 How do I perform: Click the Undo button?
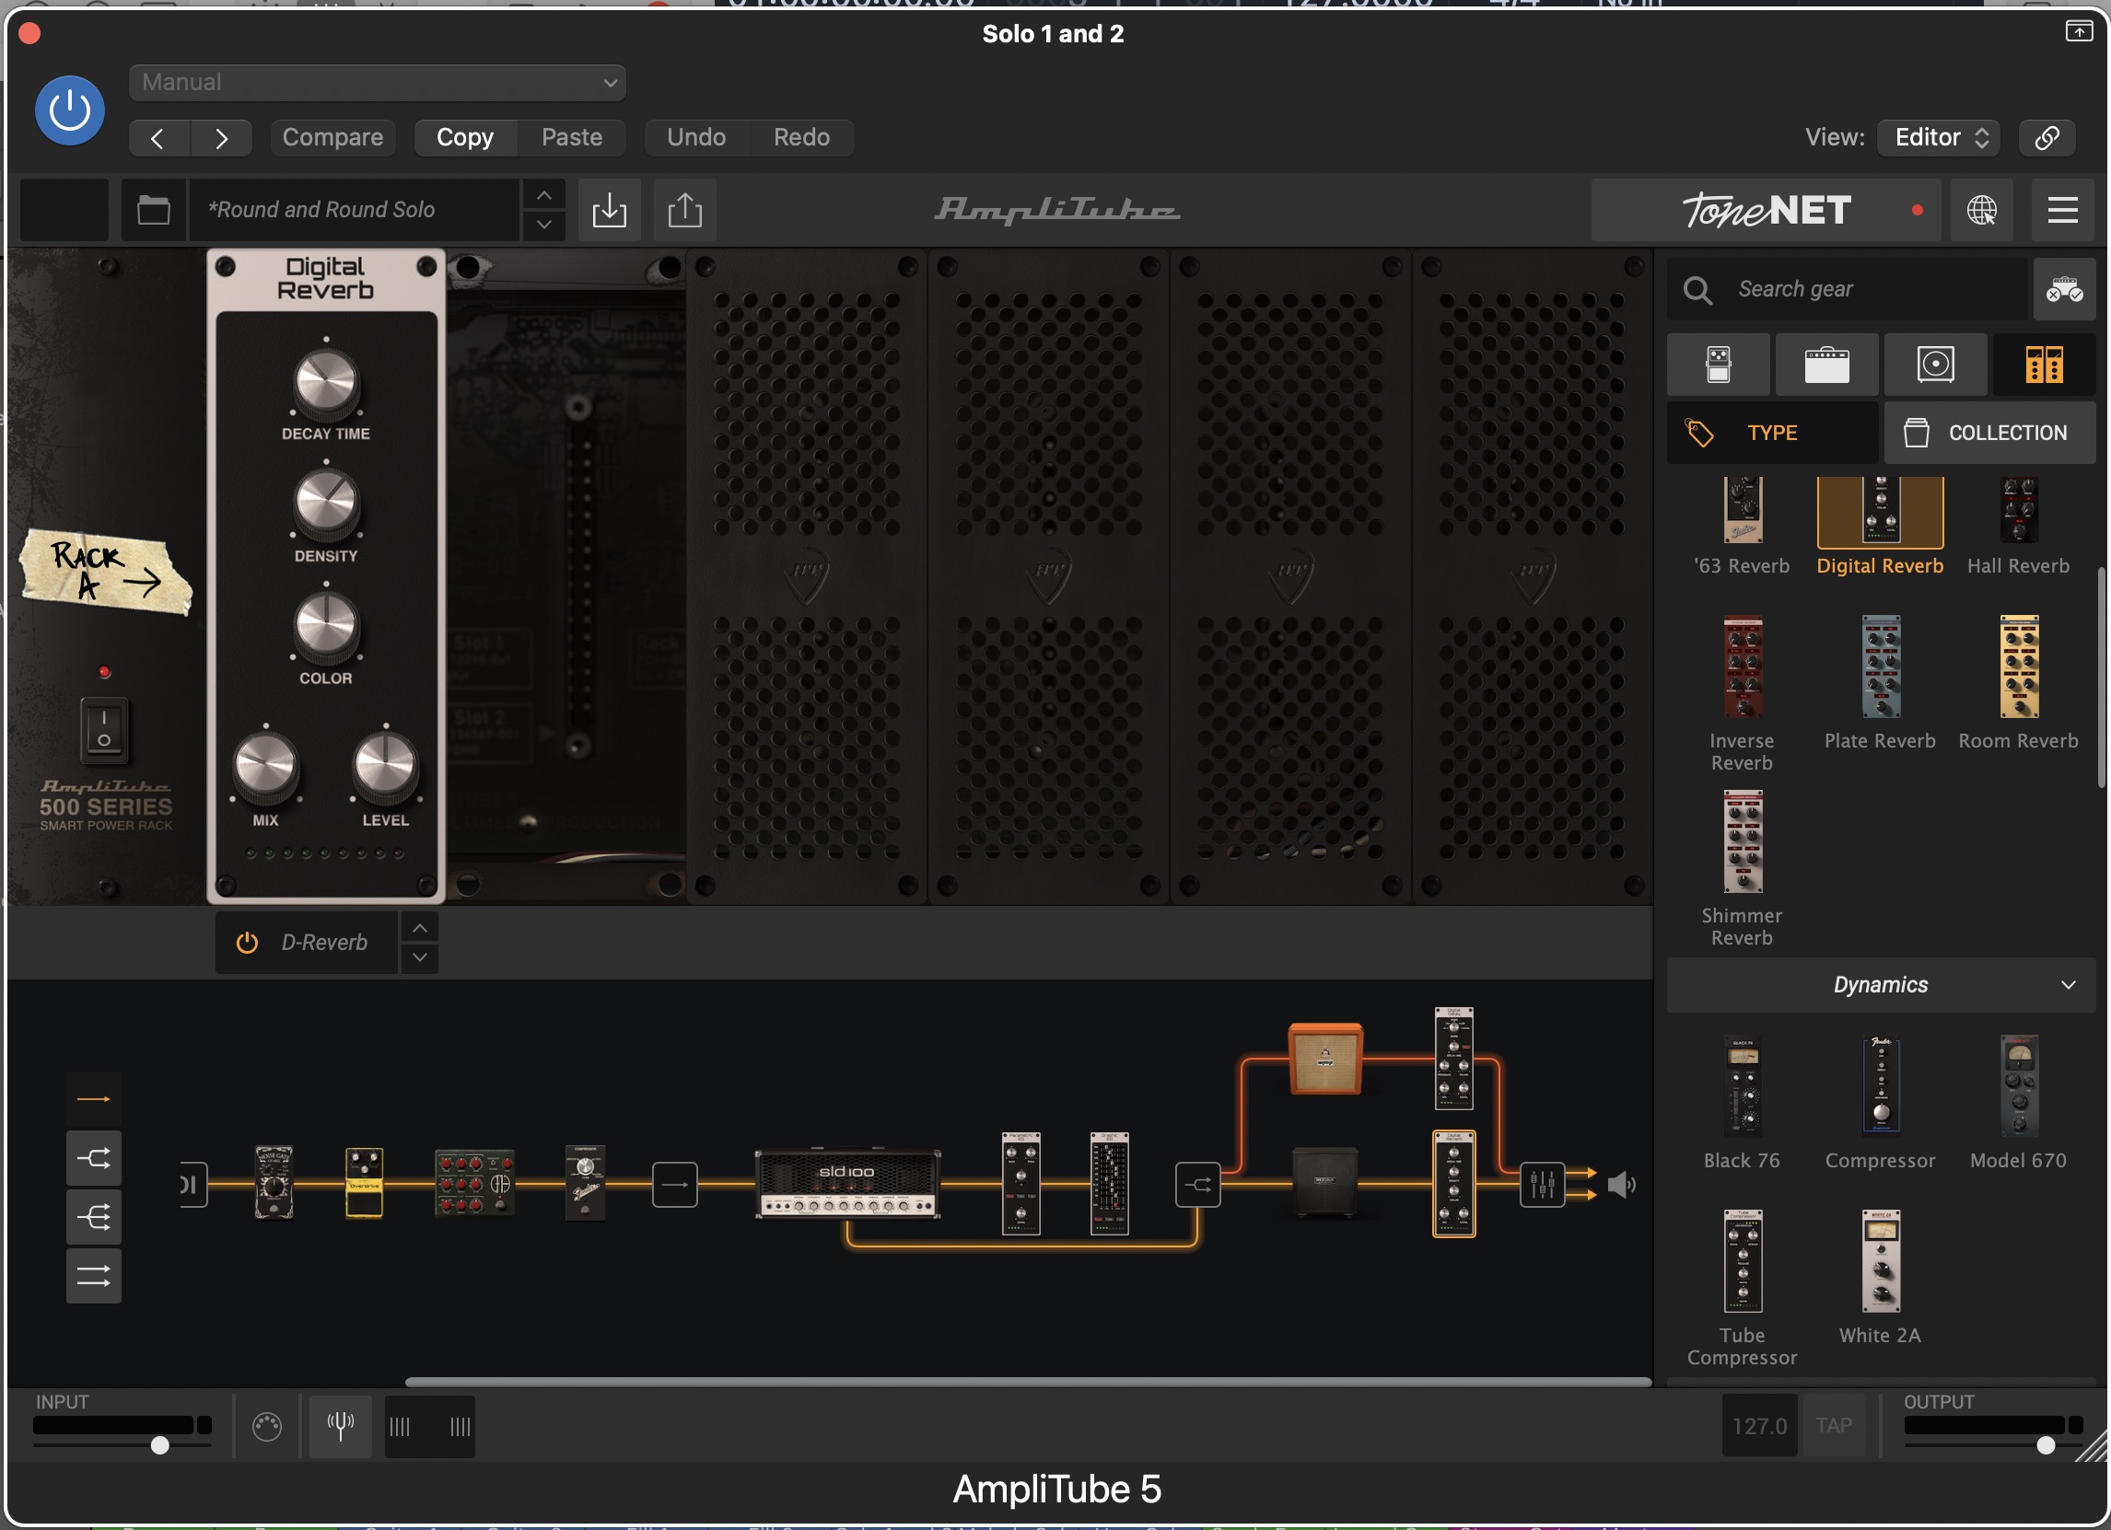[696, 138]
